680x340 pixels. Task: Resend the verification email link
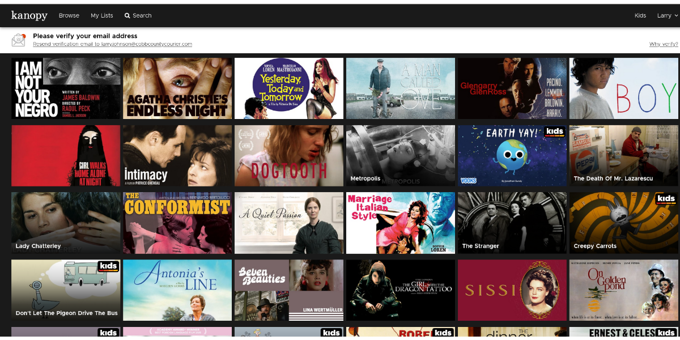coord(112,44)
